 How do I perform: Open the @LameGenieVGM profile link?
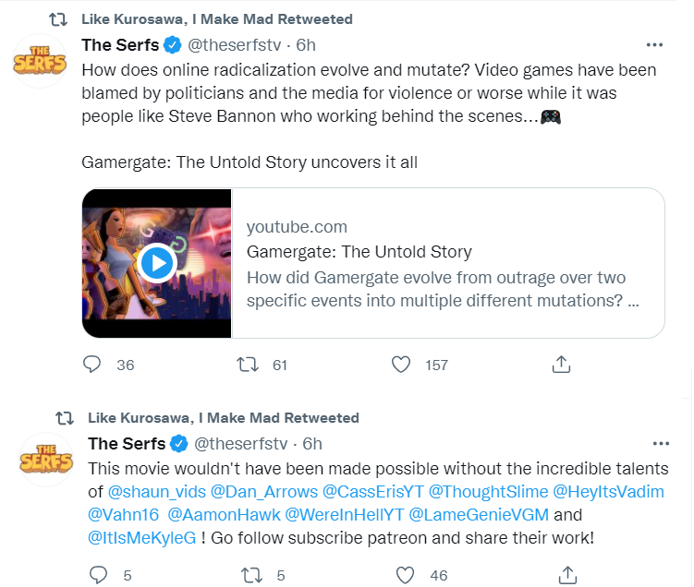(481, 515)
